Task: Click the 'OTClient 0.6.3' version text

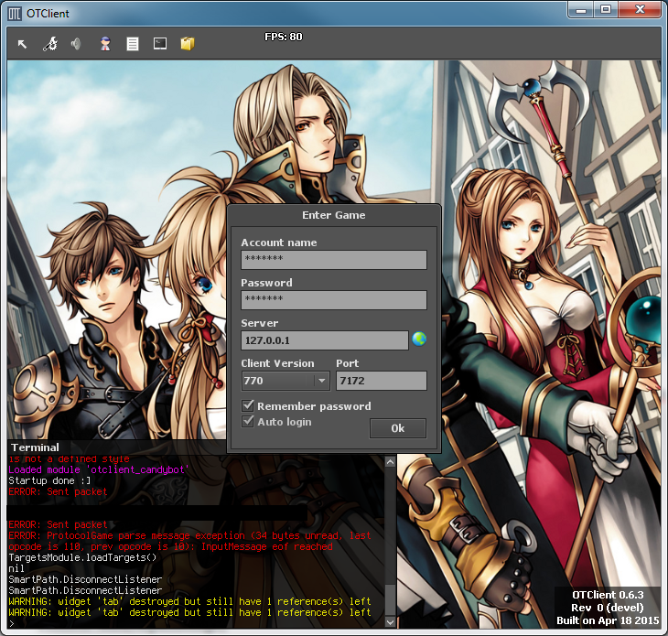Action: coord(608,595)
